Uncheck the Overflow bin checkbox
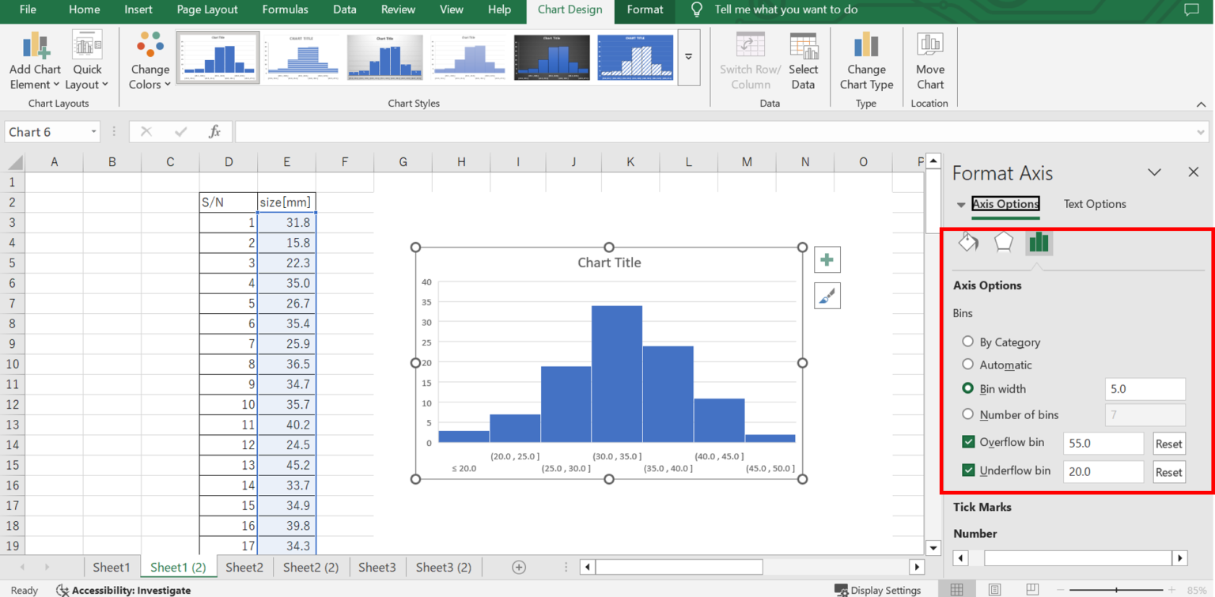Screen dimensions: 1215x597 pyautogui.click(x=967, y=441)
